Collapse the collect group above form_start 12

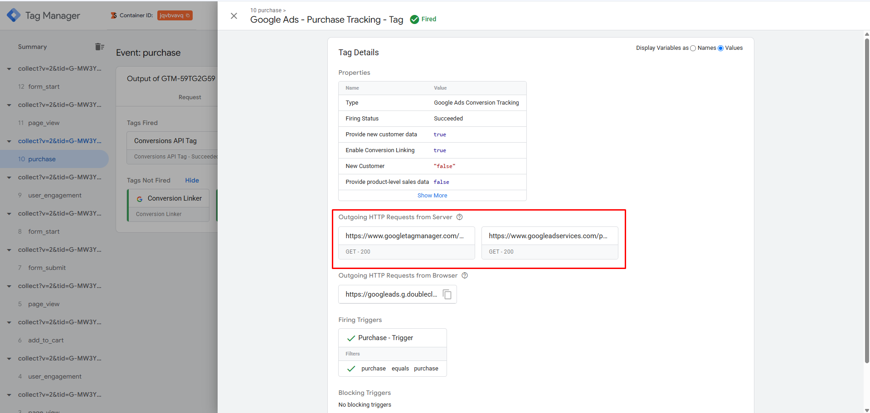click(9, 69)
